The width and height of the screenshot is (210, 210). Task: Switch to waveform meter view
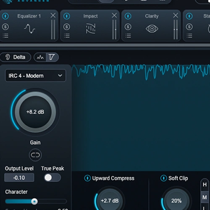pyautogui.click(x=40, y=57)
